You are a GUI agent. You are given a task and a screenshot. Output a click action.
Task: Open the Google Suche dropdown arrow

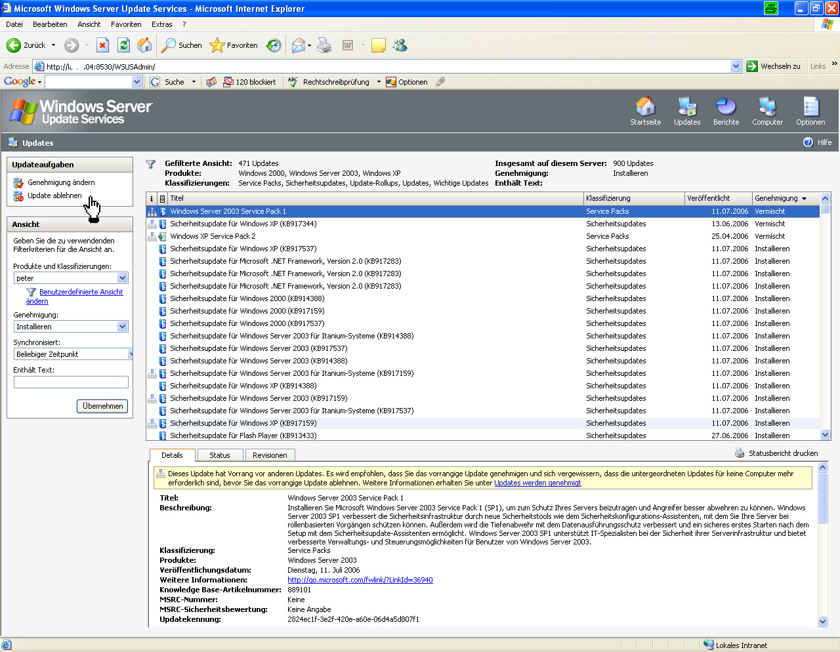[x=194, y=82]
